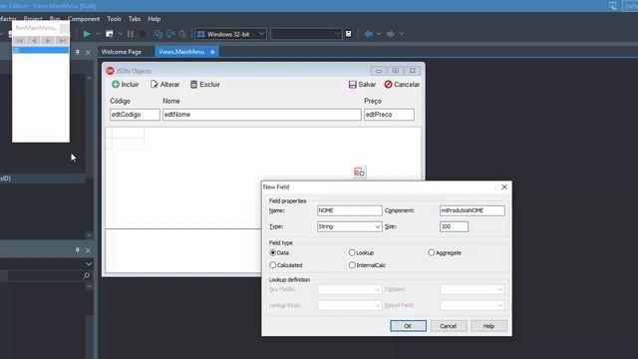
Task: Click the First record navigator button in popup
Action: [20, 40]
